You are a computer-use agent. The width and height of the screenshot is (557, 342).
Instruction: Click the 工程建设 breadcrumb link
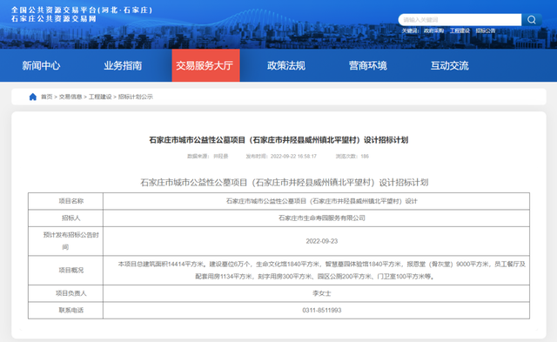100,97
